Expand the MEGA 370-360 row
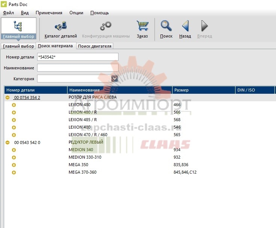Image resolution: width=276 pixels, height=228 pixels. point(14,172)
